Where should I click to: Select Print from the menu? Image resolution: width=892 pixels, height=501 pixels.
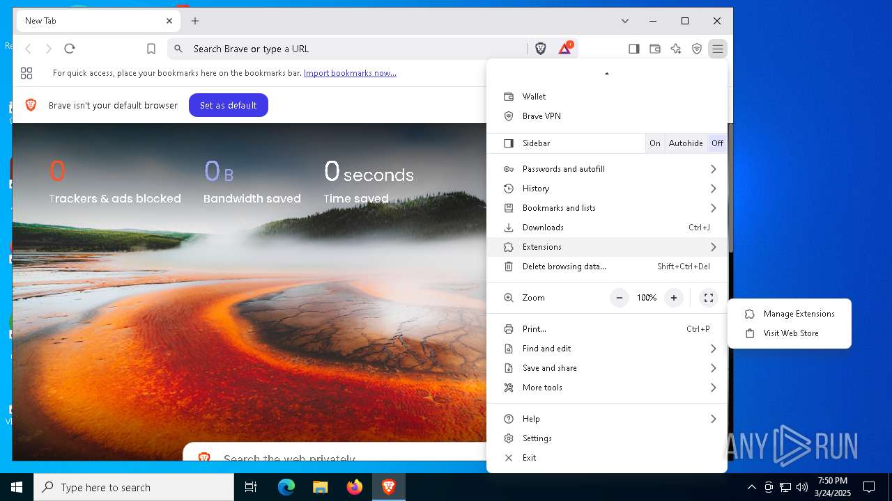(606, 329)
